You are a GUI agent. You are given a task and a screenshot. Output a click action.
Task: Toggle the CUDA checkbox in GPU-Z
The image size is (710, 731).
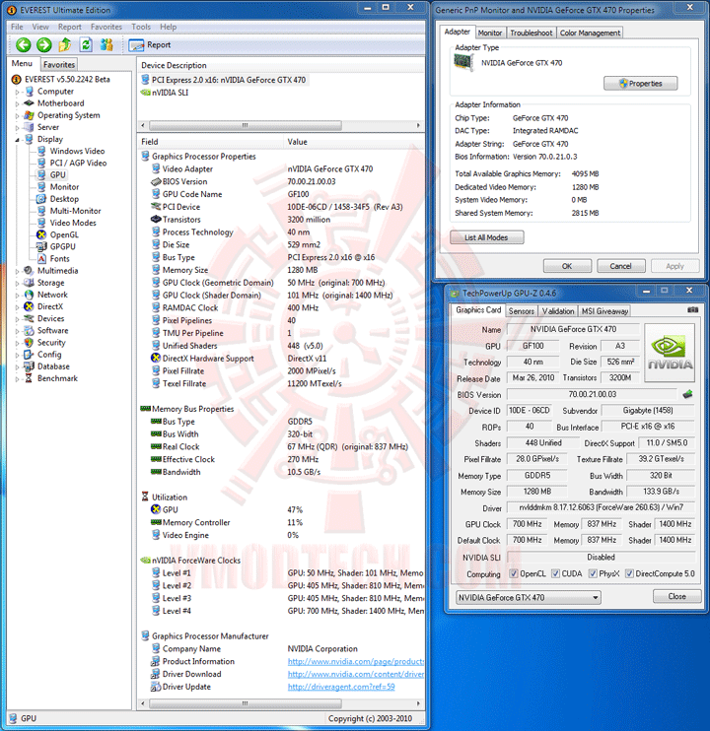coord(555,573)
